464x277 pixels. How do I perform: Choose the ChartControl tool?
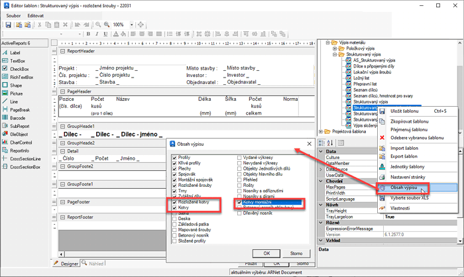click(21, 142)
